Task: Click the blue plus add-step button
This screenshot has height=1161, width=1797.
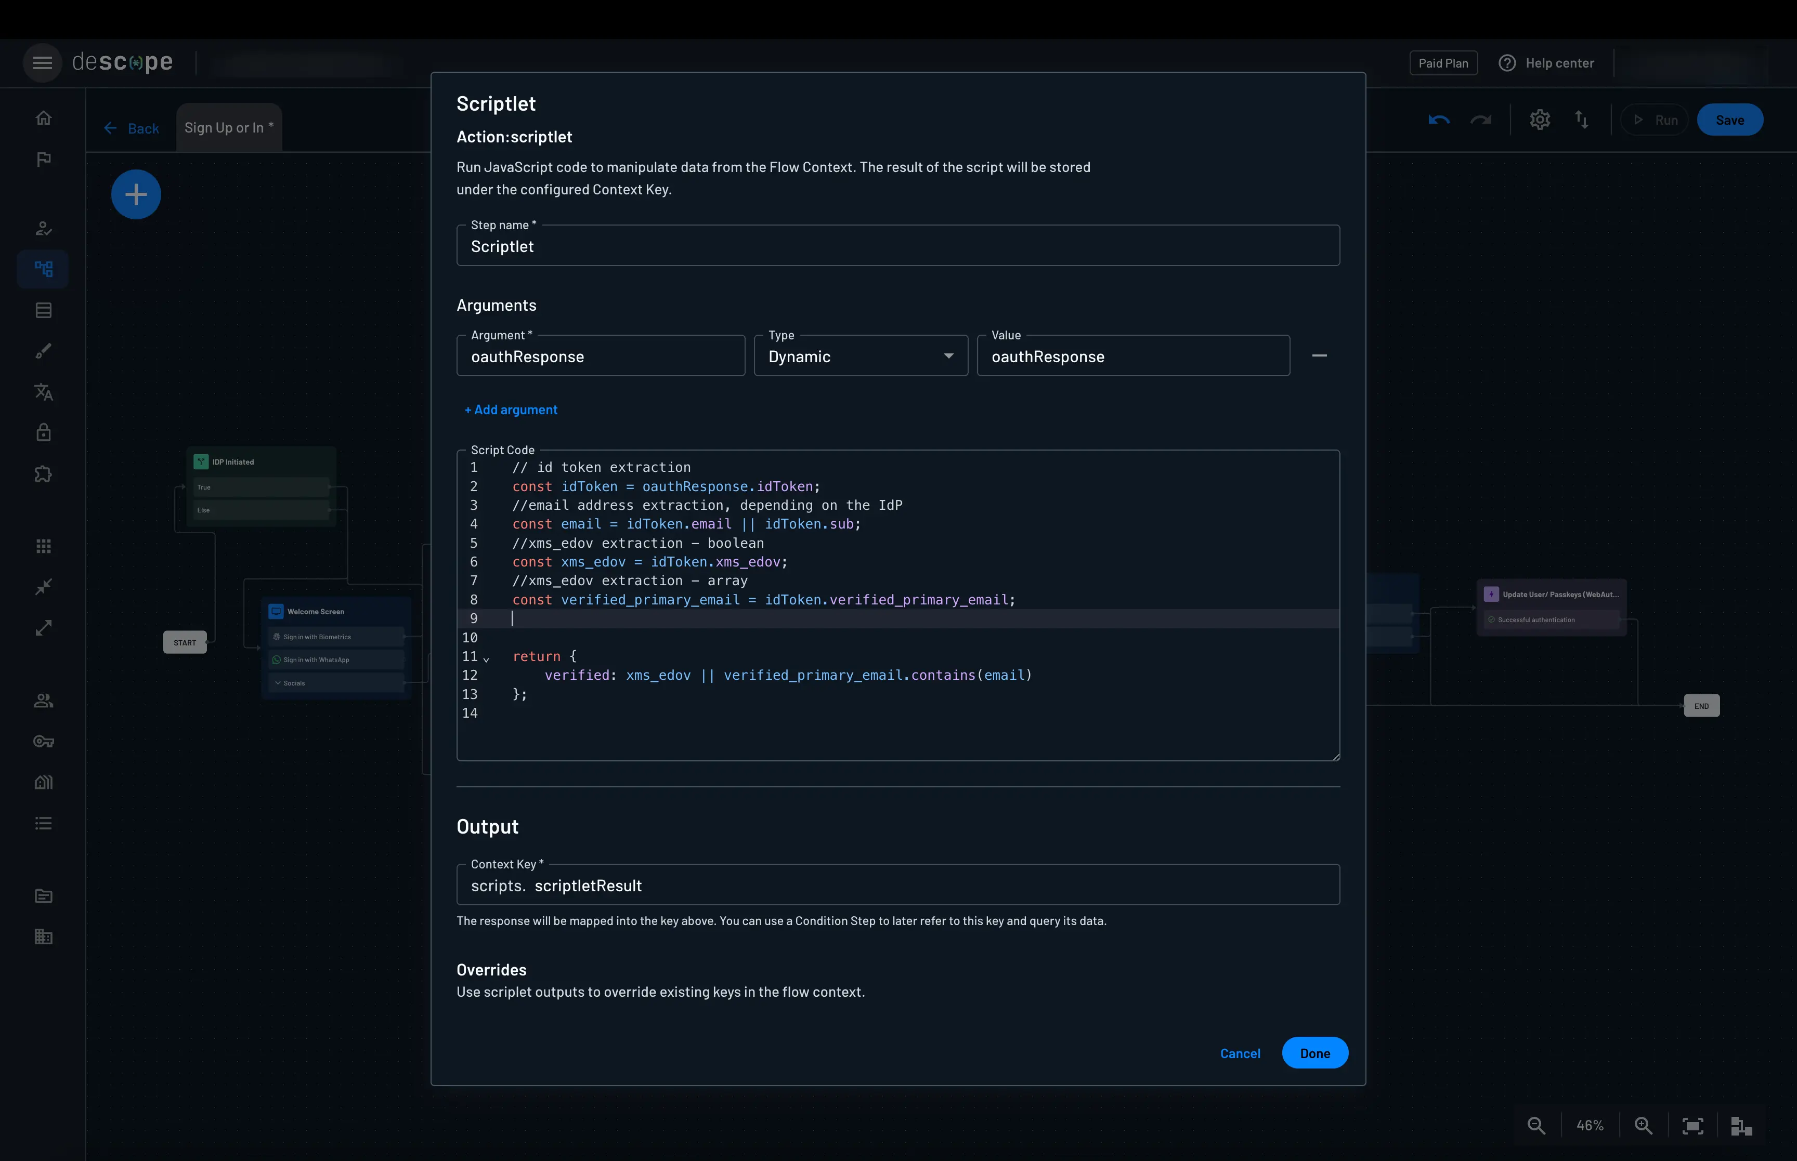Action: pyautogui.click(x=136, y=194)
